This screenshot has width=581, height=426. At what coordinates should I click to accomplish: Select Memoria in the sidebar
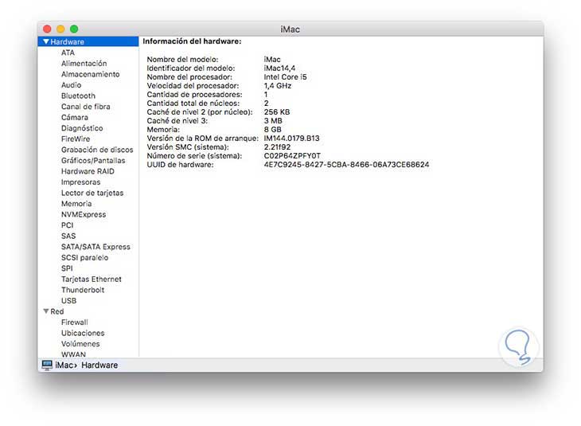point(76,204)
